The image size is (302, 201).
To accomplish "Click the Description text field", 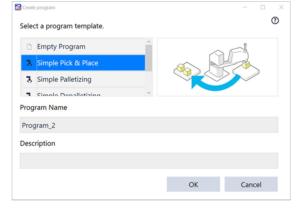I will (149, 161).
